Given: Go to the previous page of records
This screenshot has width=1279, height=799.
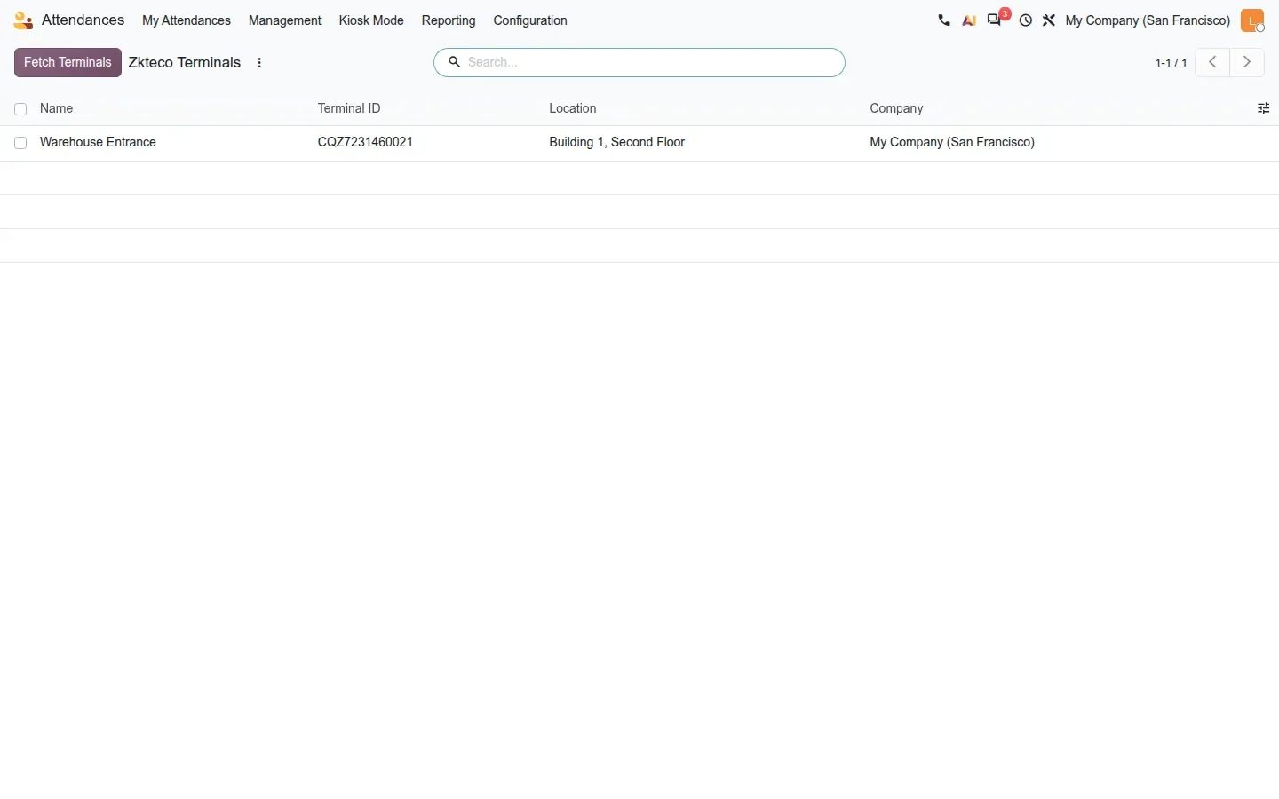Looking at the screenshot, I should click(x=1212, y=62).
